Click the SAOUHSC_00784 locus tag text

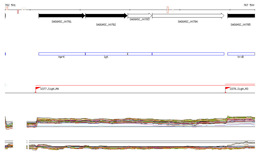point(188,22)
